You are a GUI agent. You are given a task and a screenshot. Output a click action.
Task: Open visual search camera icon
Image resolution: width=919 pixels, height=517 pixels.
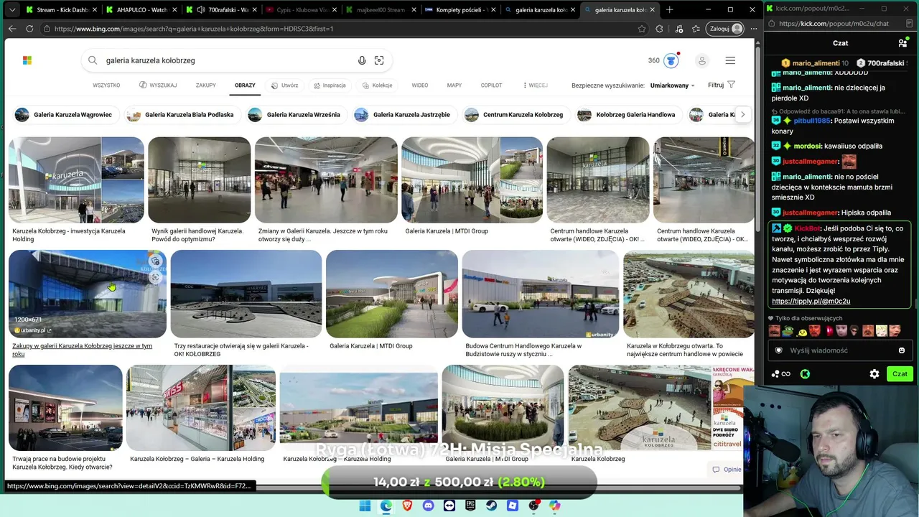coord(379,60)
